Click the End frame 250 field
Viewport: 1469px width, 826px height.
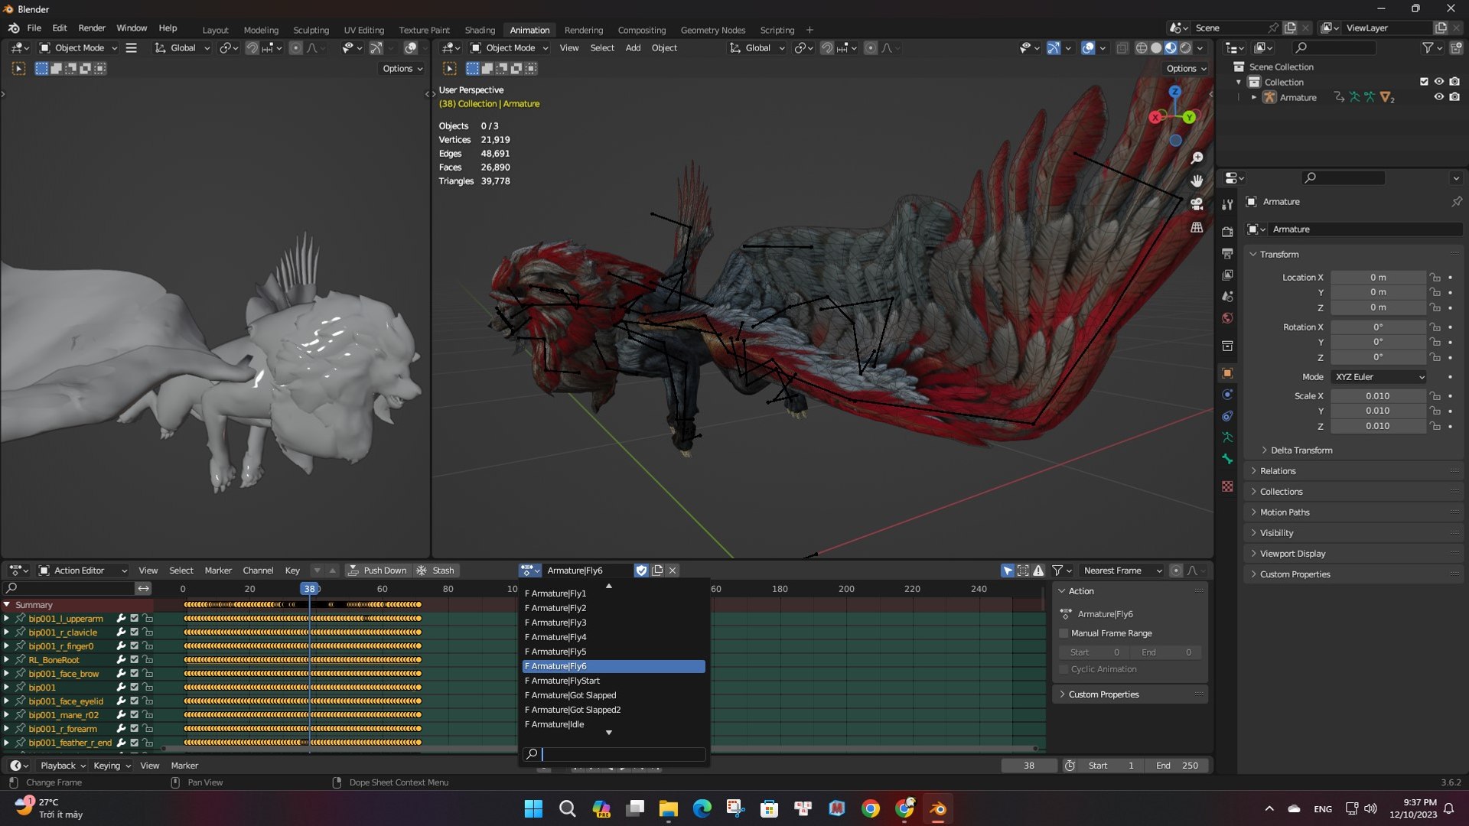pyautogui.click(x=1177, y=766)
